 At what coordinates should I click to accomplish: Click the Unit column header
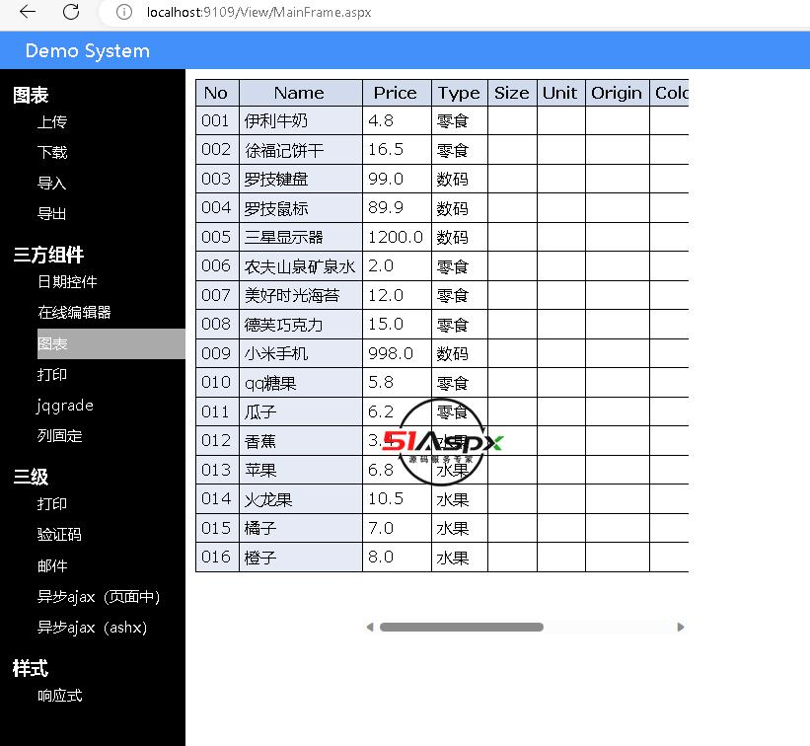560,93
